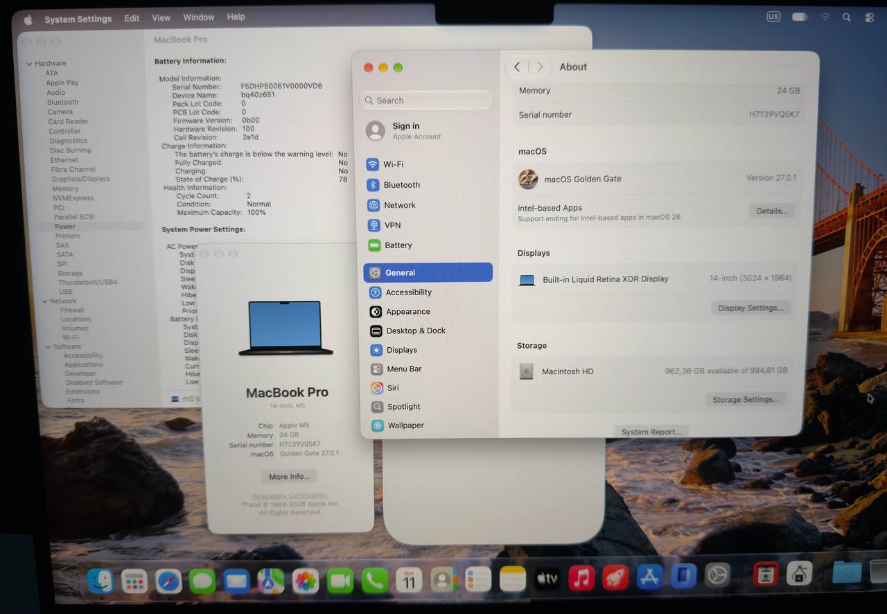
Task: Open the View menu
Action: coord(161,18)
